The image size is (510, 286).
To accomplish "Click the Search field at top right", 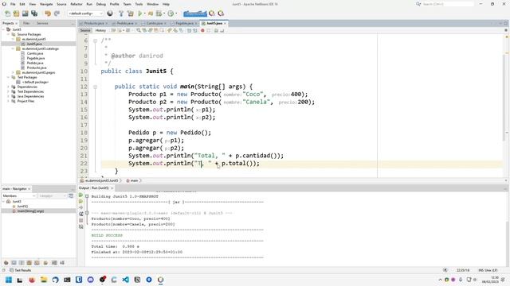I will click(x=448, y=4).
